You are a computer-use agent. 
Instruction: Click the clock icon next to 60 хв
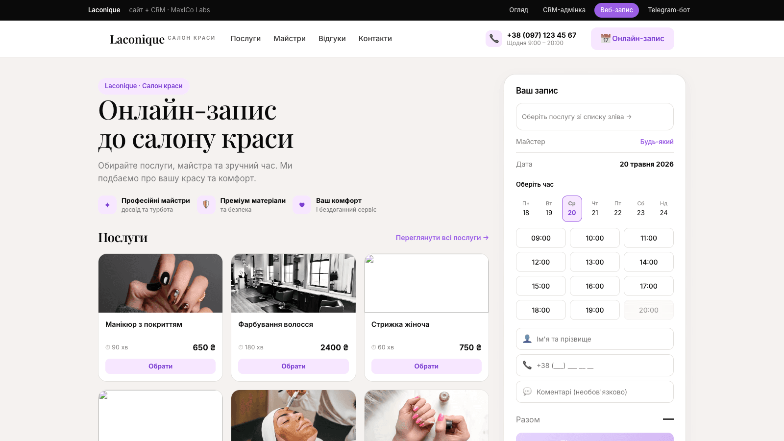pyautogui.click(x=374, y=347)
